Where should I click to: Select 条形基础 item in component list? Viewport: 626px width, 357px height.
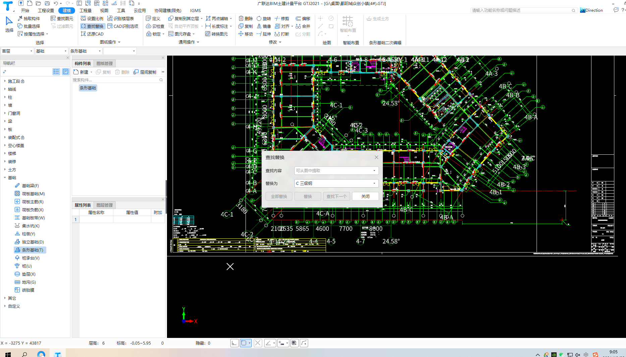tap(88, 88)
